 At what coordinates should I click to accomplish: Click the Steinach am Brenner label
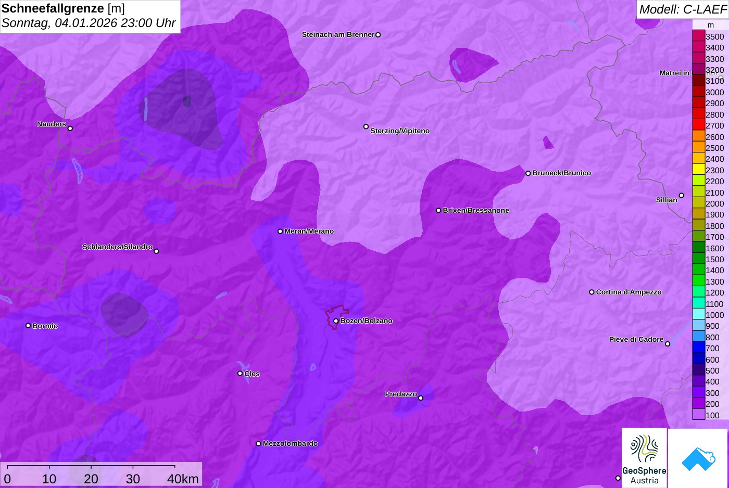coord(338,34)
